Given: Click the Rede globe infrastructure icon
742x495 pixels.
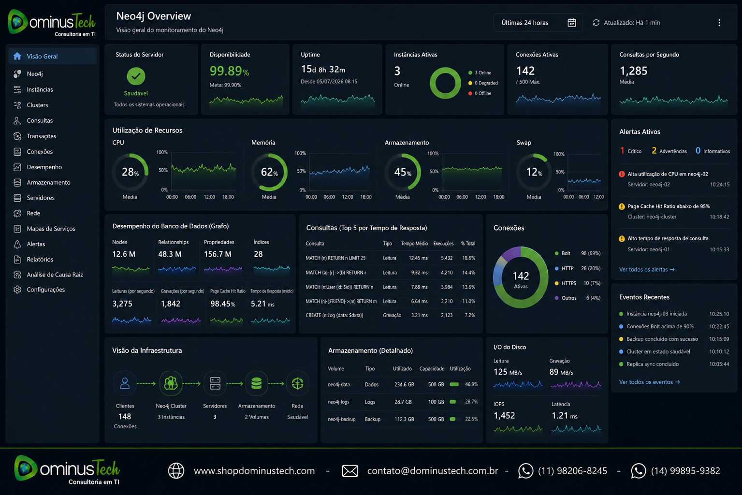Looking at the screenshot, I should [x=297, y=383].
